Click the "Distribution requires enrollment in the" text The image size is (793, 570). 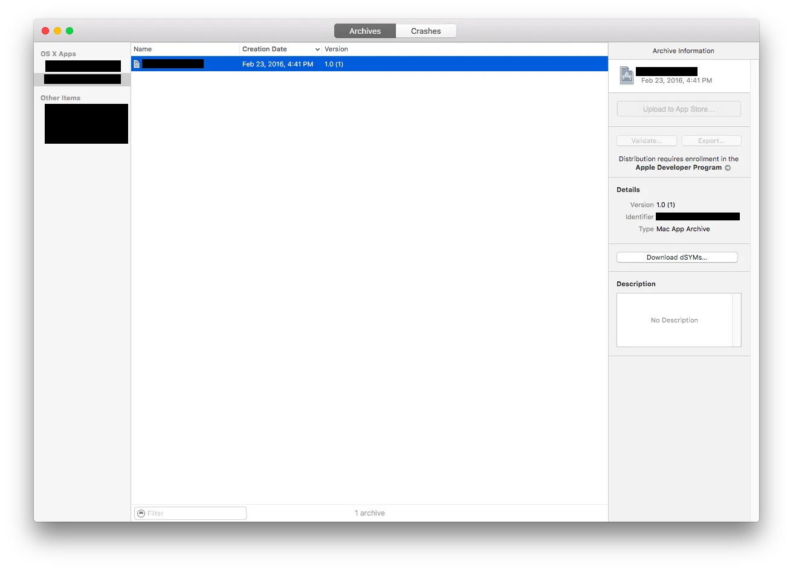pyautogui.click(x=679, y=159)
